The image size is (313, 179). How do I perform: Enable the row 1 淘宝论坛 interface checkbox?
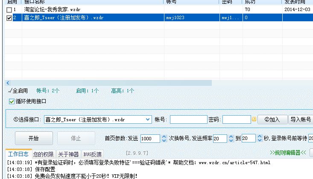[x=9, y=9]
